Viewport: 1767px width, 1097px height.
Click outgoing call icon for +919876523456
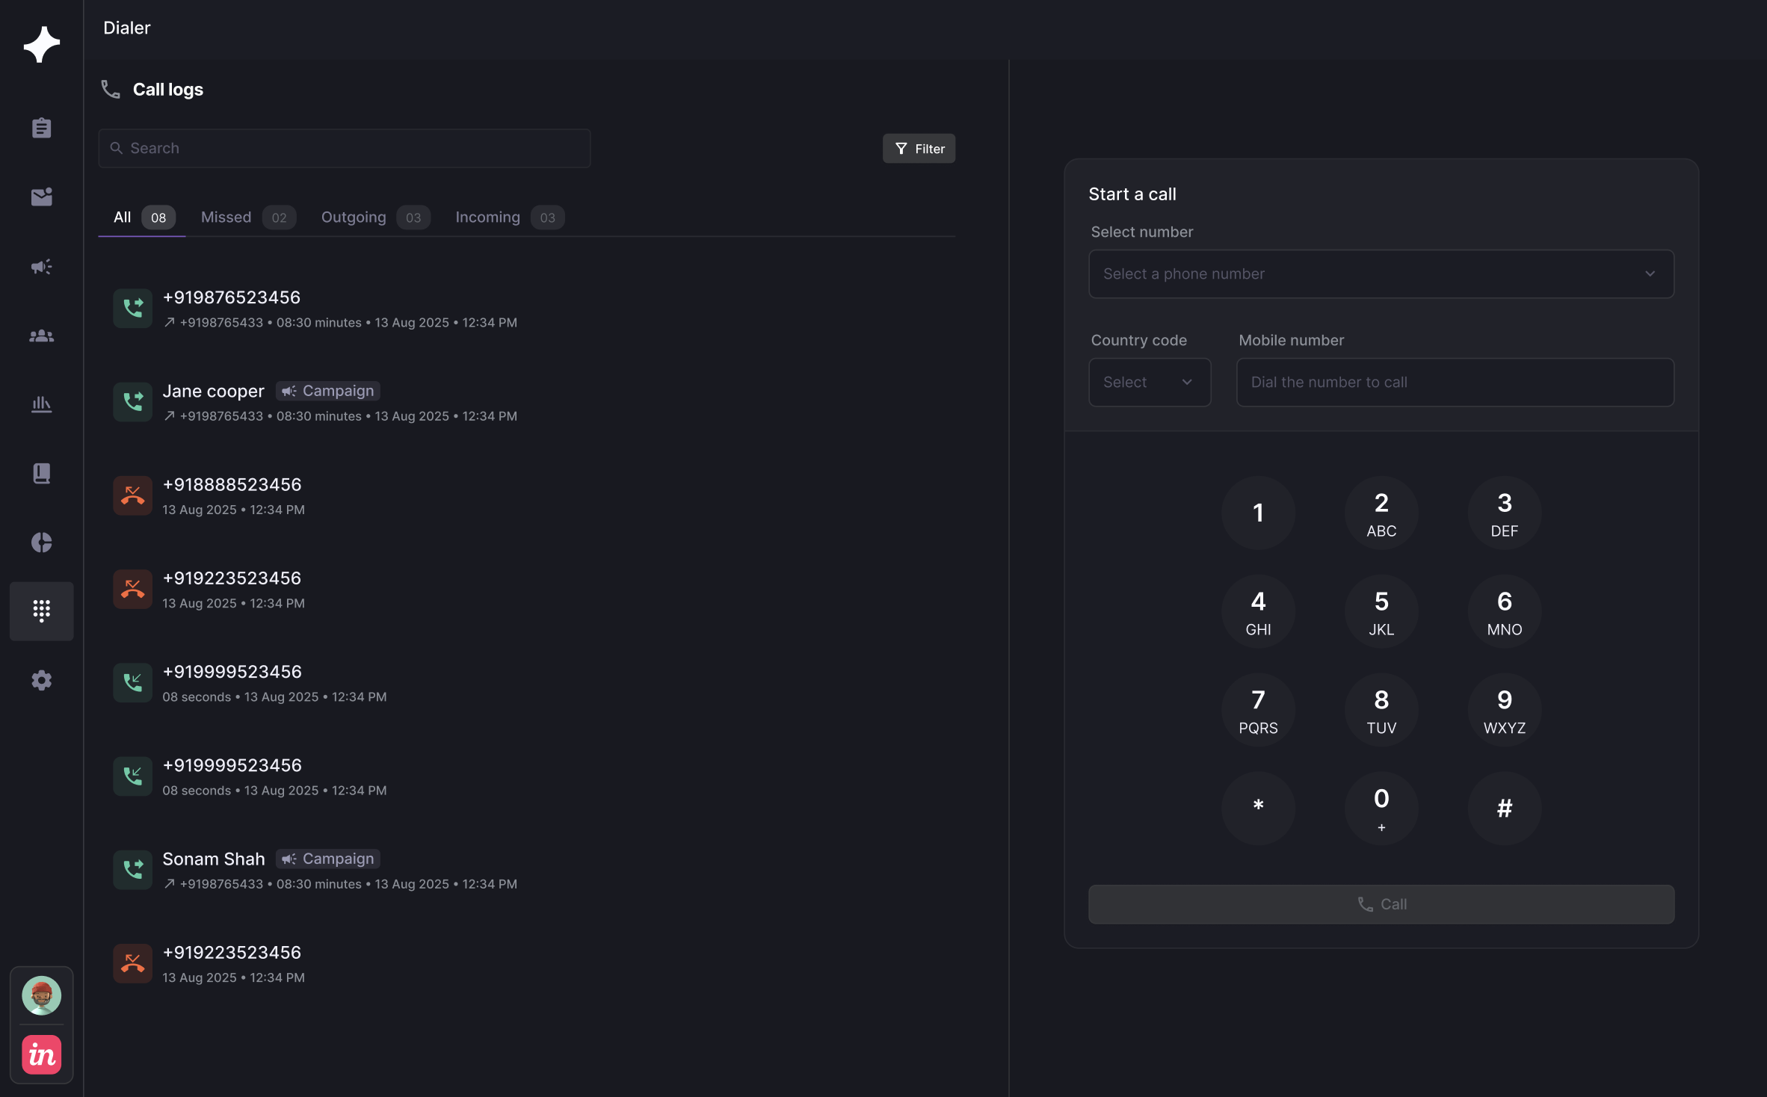[133, 308]
